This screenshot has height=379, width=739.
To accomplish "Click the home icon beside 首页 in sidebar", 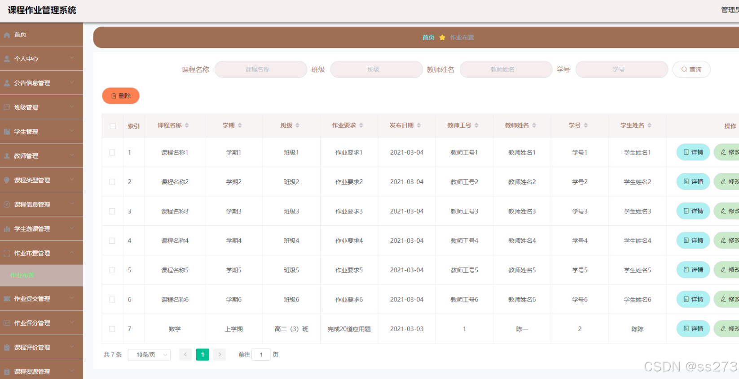I will [7, 35].
